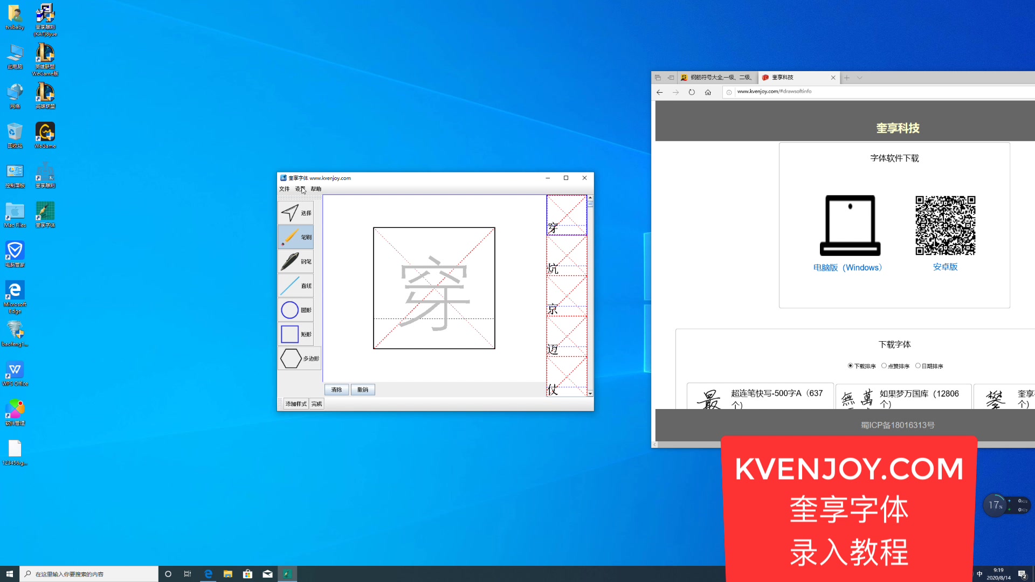
Task: Click the laptop download icon
Action: [x=850, y=225]
